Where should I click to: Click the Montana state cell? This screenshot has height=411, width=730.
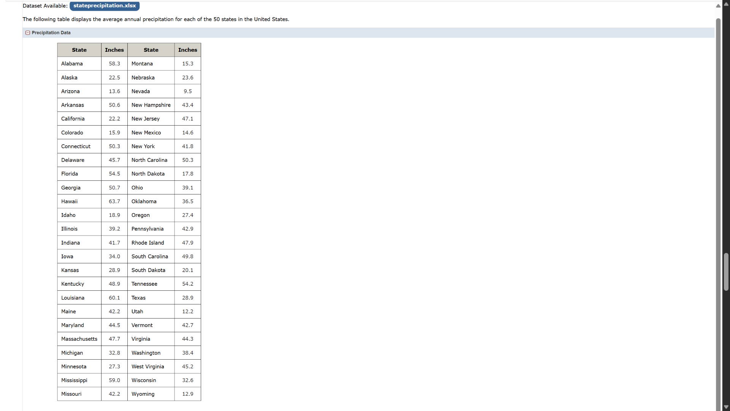tap(142, 64)
